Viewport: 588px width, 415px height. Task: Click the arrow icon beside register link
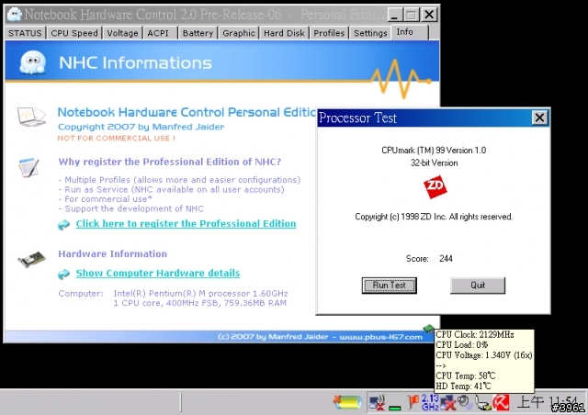pyautogui.click(x=63, y=225)
